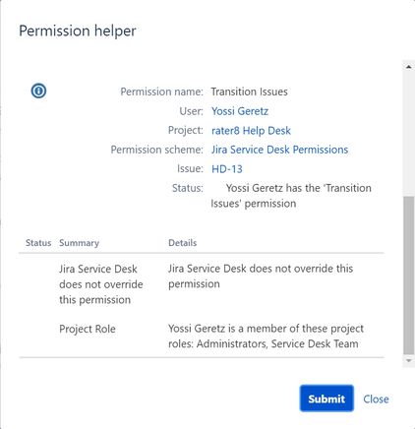Image resolution: width=415 pixels, height=429 pixels.
Task: Click 'has the Transition Issues permission' status text
Action: click(291, 196)
